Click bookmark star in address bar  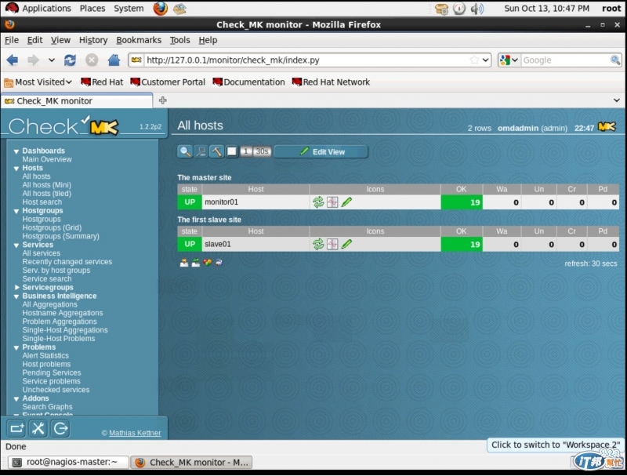(474, 60)
